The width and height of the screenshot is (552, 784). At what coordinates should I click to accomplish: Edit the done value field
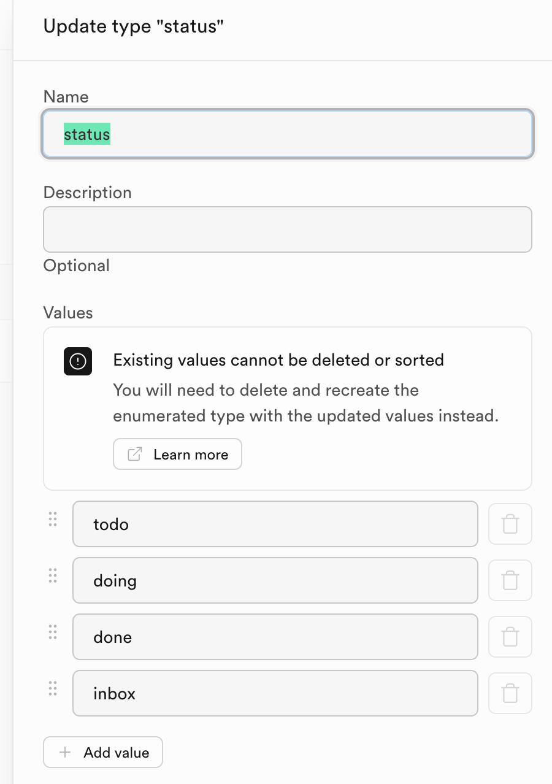(275, 637)
